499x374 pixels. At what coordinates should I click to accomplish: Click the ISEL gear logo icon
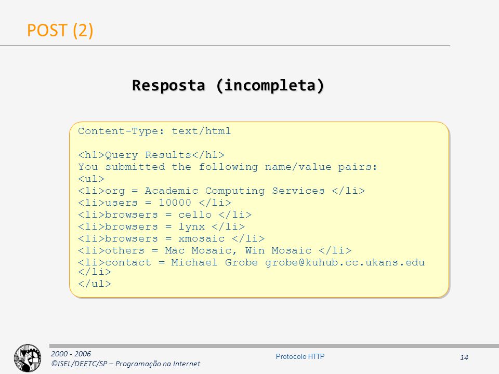(x=28, y=358)
